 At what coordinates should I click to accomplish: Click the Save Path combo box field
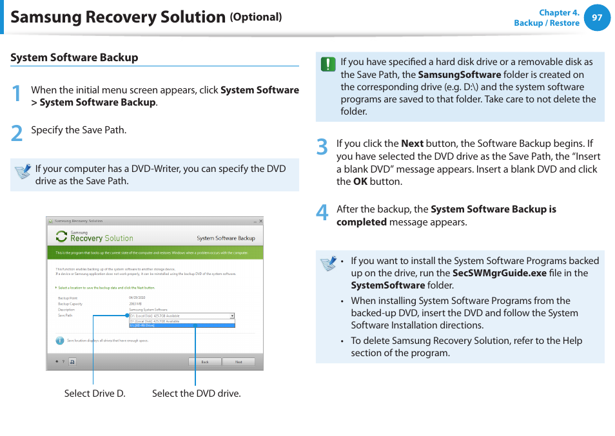click(182, 316)
